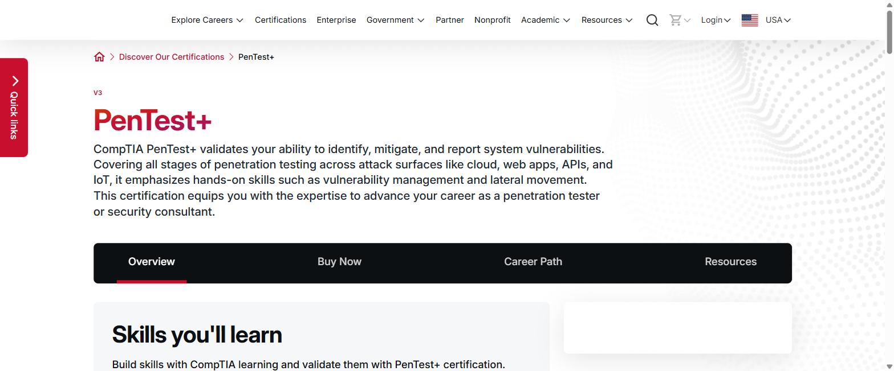
Task: Open the USA region selector
Action: 778,20
